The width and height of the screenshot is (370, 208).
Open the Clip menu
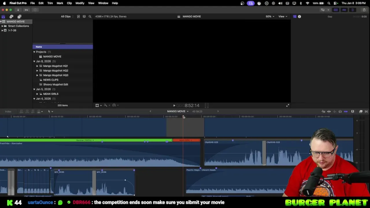coord(69,3)
